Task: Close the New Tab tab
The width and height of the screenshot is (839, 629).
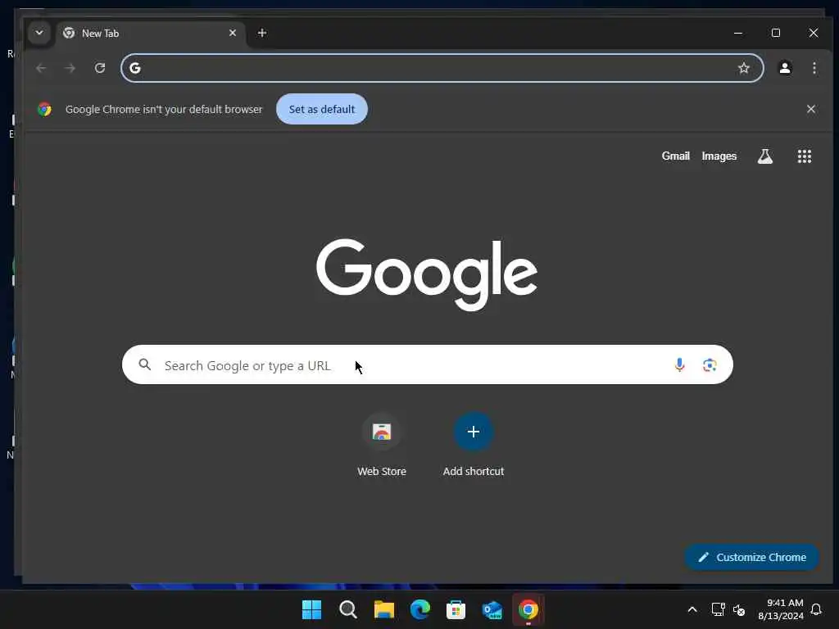Action: coord(233,33)
